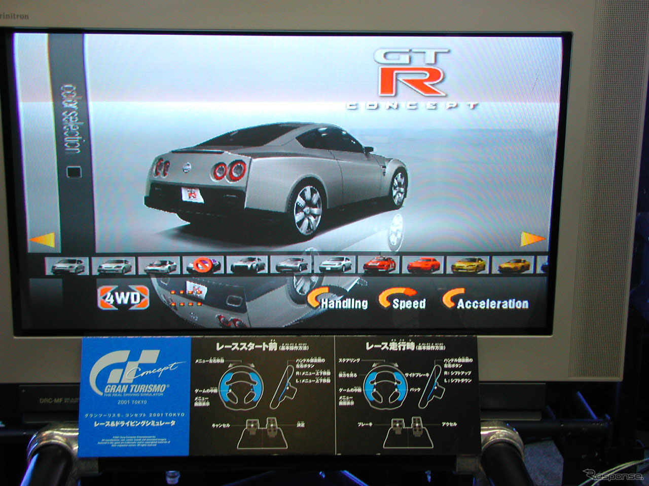Click the Handling gauge

tap(337, 299)
